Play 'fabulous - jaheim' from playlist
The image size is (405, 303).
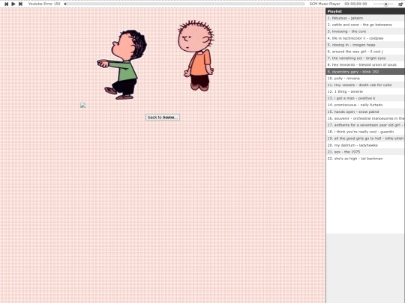tap(365, 18)
